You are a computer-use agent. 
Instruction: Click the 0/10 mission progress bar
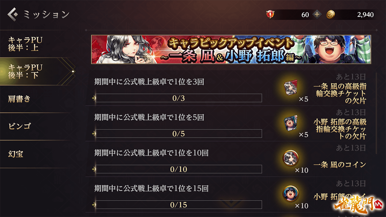179,169
